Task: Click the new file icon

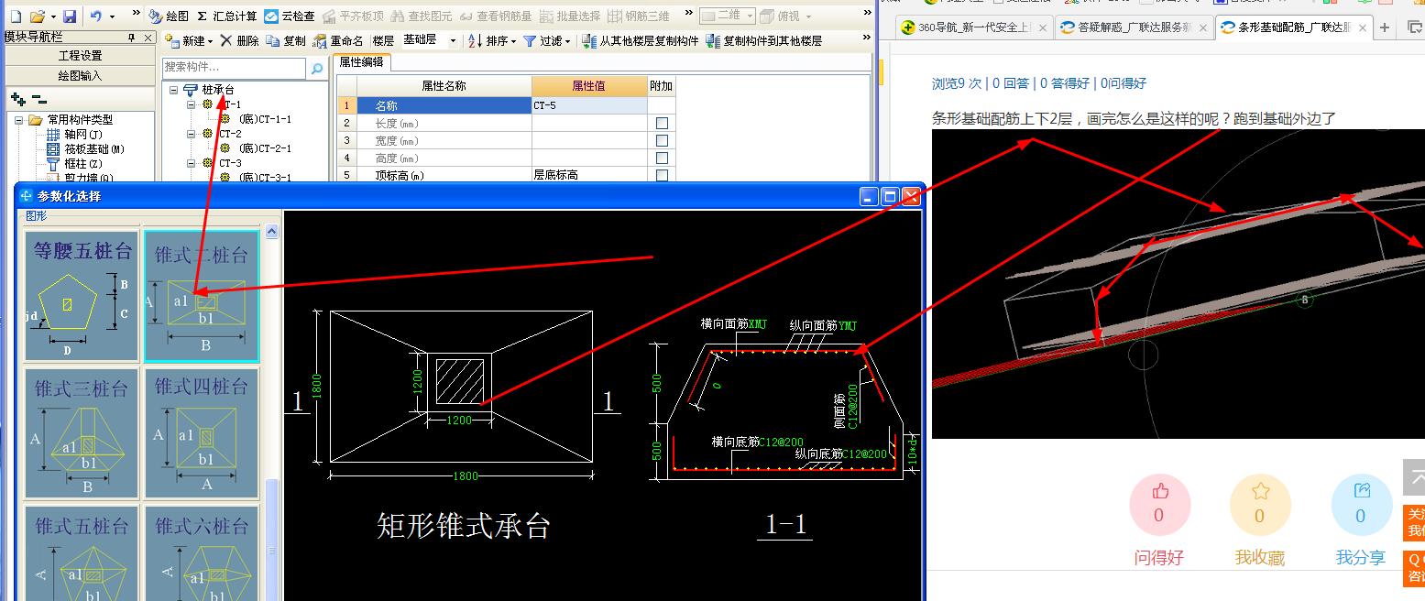Action: (x=15, y=16)
